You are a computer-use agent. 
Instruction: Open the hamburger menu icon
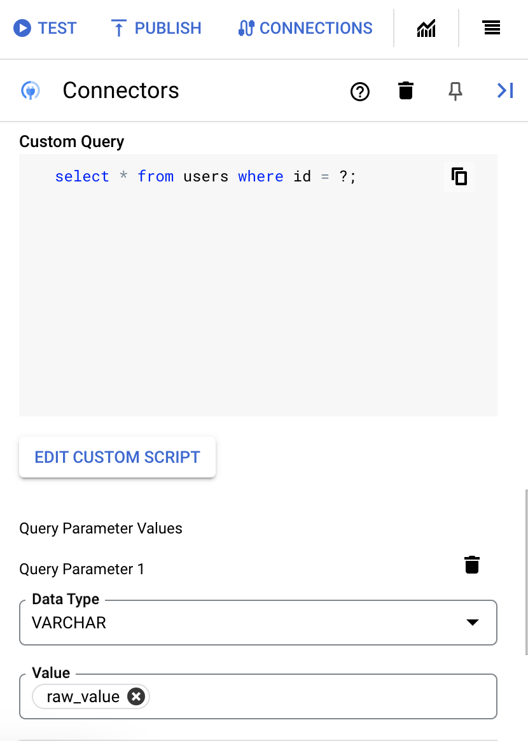tap(491, 28)
